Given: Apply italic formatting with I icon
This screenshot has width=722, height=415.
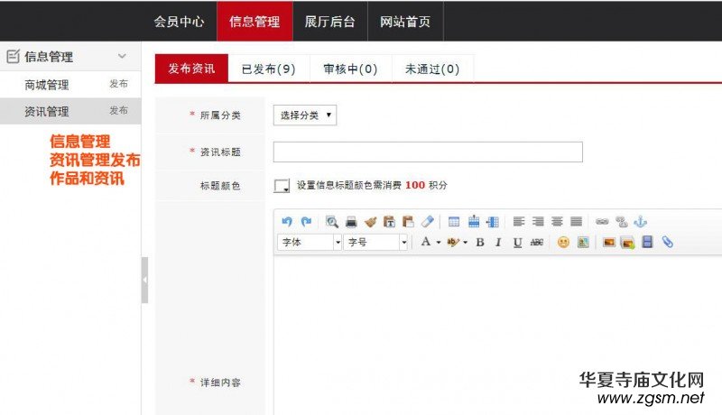Looking at the screenshot, I should tap(498, 243).
